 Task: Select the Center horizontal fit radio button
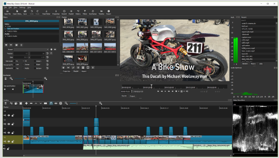click(x=23, y=65)
